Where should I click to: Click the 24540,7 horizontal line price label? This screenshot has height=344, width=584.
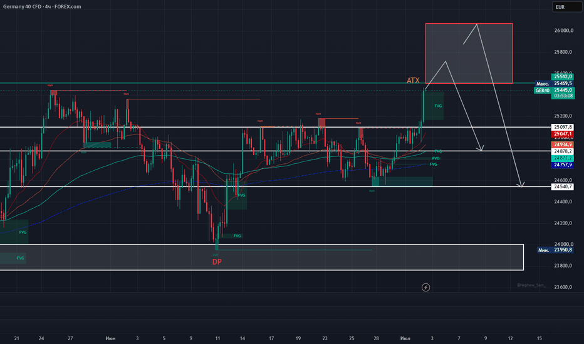coord(563,186)
